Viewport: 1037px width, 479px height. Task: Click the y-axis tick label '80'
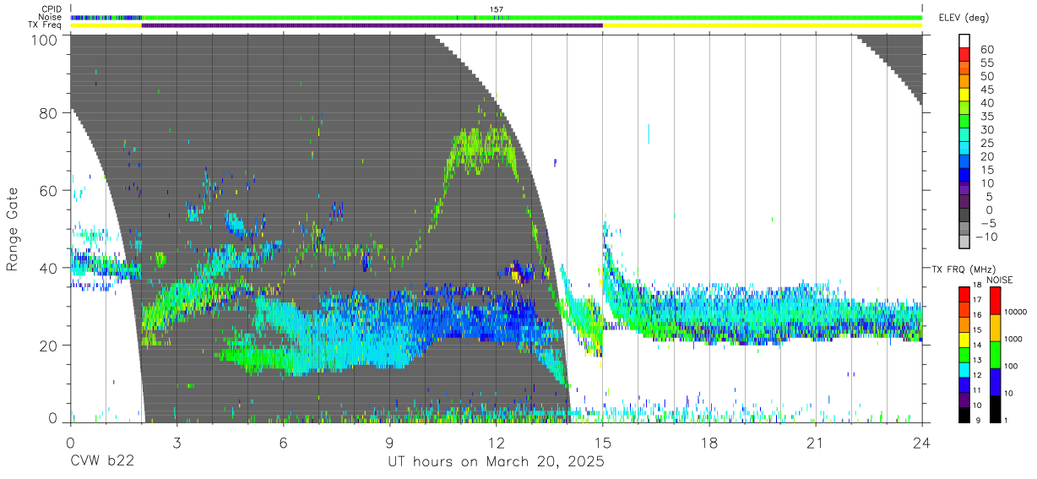[x=49, y=112]
